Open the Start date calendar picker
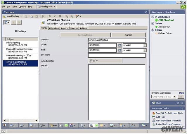Screen dimensions: 187x134 pyautogui.click(x=120, y=45)
